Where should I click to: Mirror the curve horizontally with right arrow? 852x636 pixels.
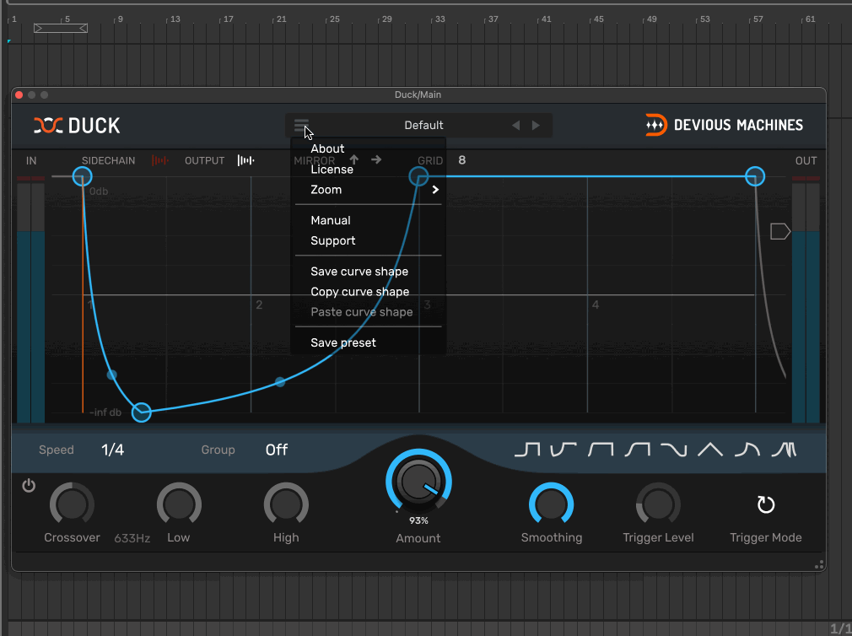pos(376,159)
